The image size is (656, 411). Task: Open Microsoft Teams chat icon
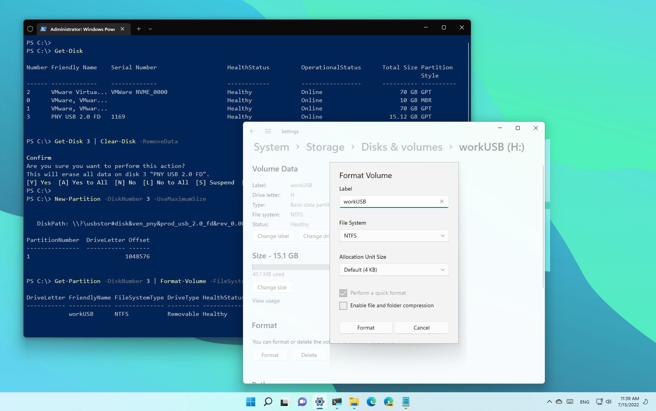[301, 402]
